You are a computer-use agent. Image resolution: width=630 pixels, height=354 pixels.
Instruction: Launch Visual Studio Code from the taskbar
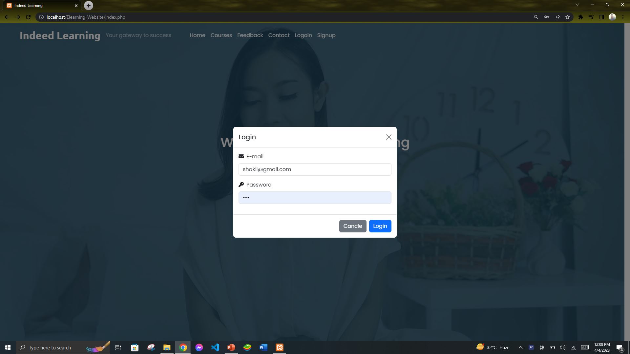tap(215, 347)
